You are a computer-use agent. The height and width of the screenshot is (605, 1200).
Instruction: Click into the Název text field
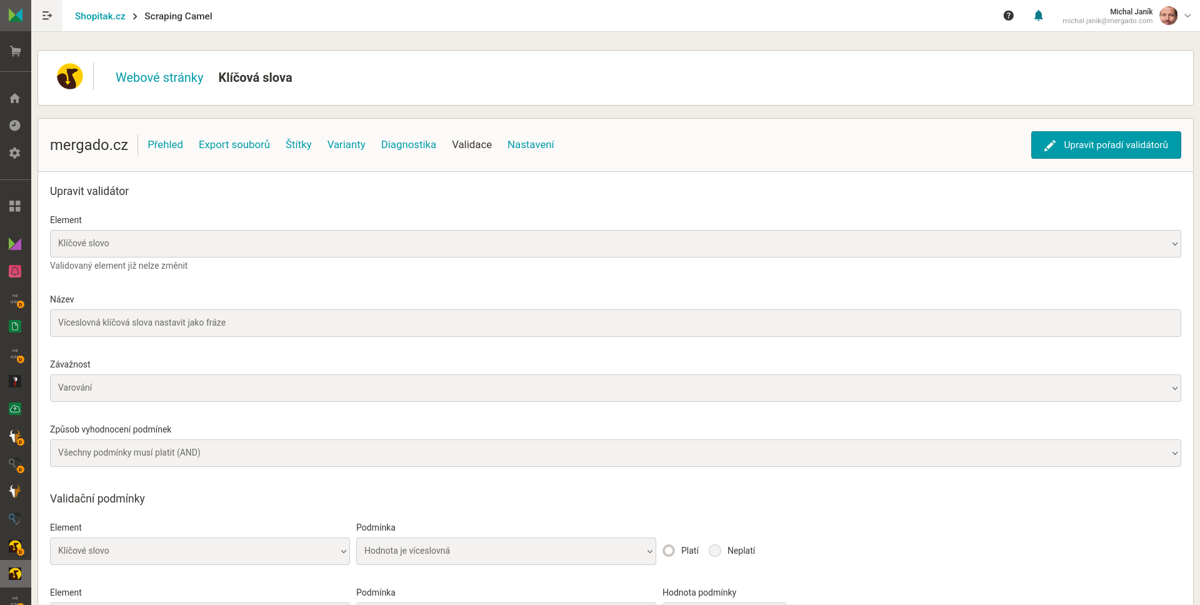pyautogui.click(x=615, y=323)
